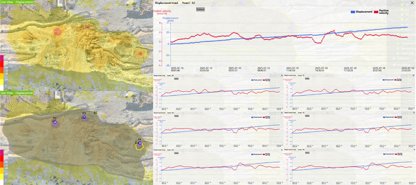
Task: Select the P4 monitoring point marker
Action: 140,143
